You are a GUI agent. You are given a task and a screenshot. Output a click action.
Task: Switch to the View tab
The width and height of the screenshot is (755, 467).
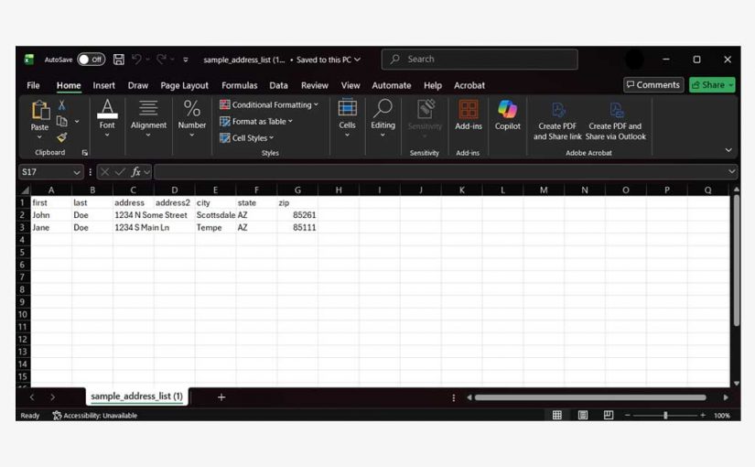click(351, 85)
